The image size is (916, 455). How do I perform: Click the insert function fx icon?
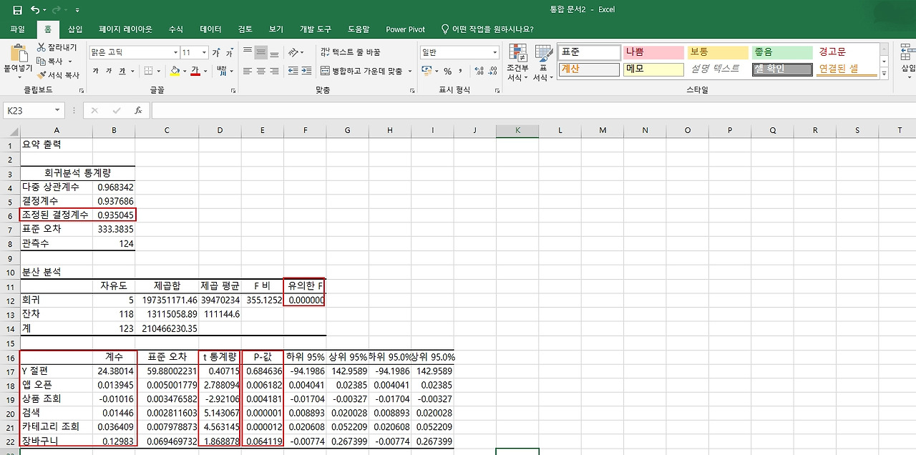tap(138, 110)
